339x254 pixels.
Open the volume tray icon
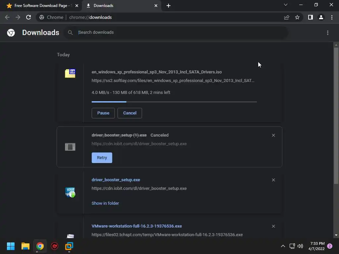pos(300,246)
